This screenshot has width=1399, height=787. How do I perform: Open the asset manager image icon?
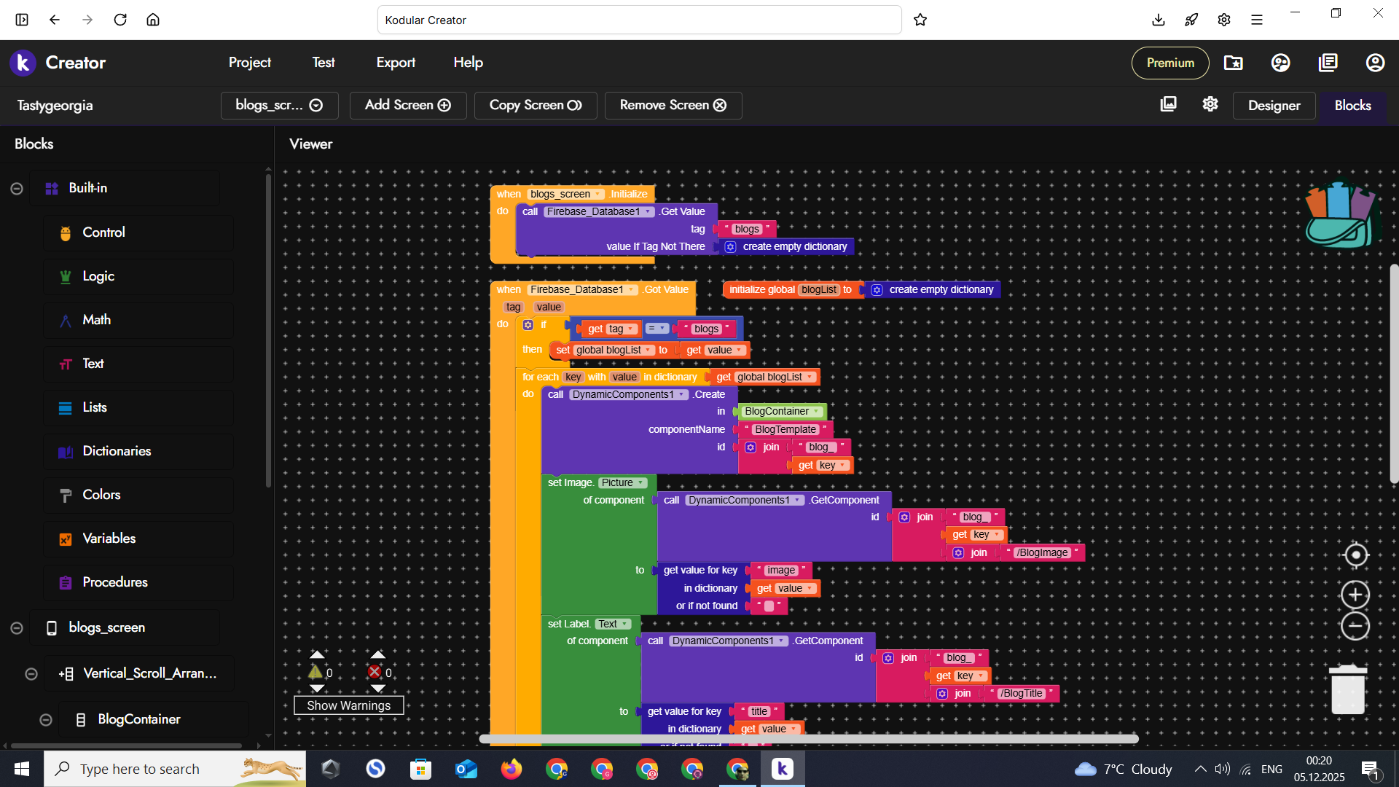(x=1168, y=104)
